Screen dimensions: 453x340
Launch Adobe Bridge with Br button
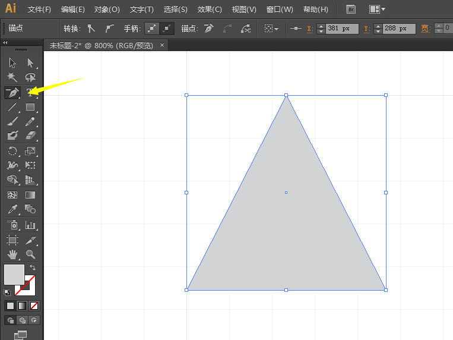pos(351,10)
